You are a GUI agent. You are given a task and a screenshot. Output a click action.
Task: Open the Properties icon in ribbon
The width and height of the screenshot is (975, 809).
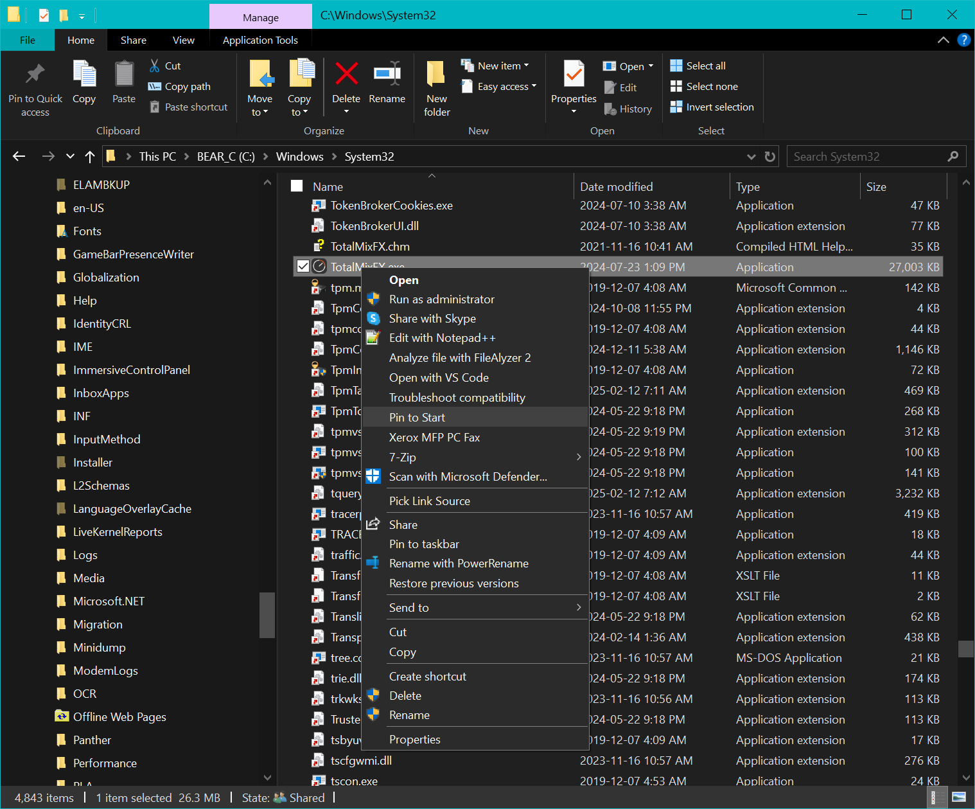(x=574, y=75)
